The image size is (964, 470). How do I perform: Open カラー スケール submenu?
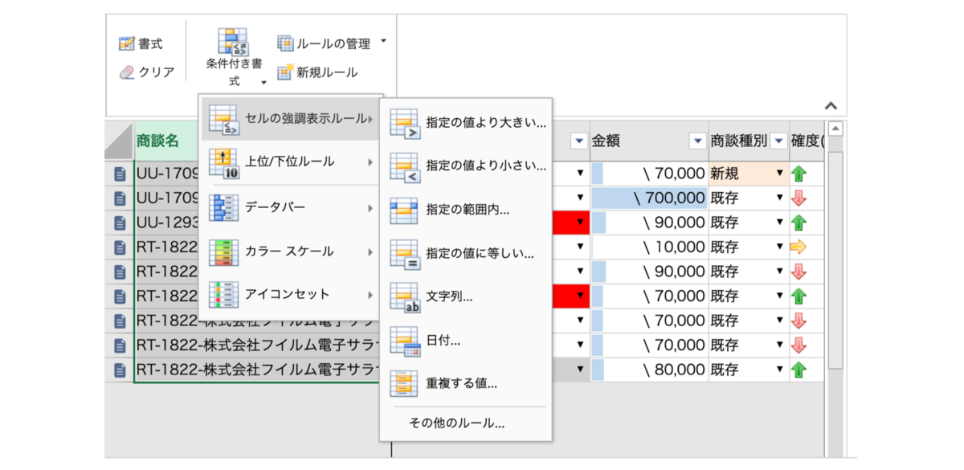coord(289,251)
